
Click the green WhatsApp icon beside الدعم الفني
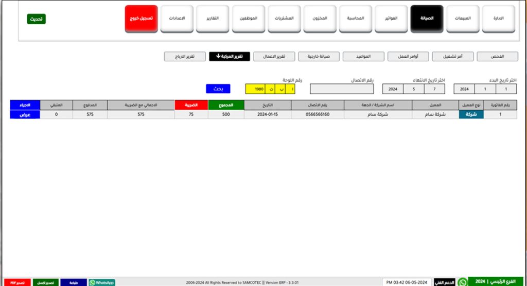463,282
